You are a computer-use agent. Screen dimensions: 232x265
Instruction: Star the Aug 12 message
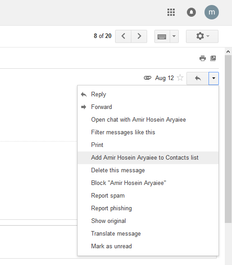[x=180, y=78]
